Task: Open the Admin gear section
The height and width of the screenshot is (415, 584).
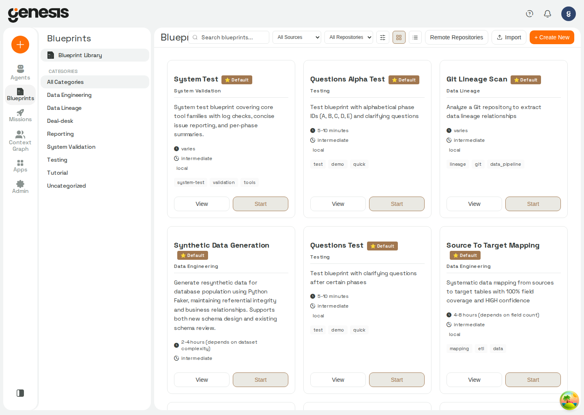Action: pyautogui.click(x=20, y=187)
